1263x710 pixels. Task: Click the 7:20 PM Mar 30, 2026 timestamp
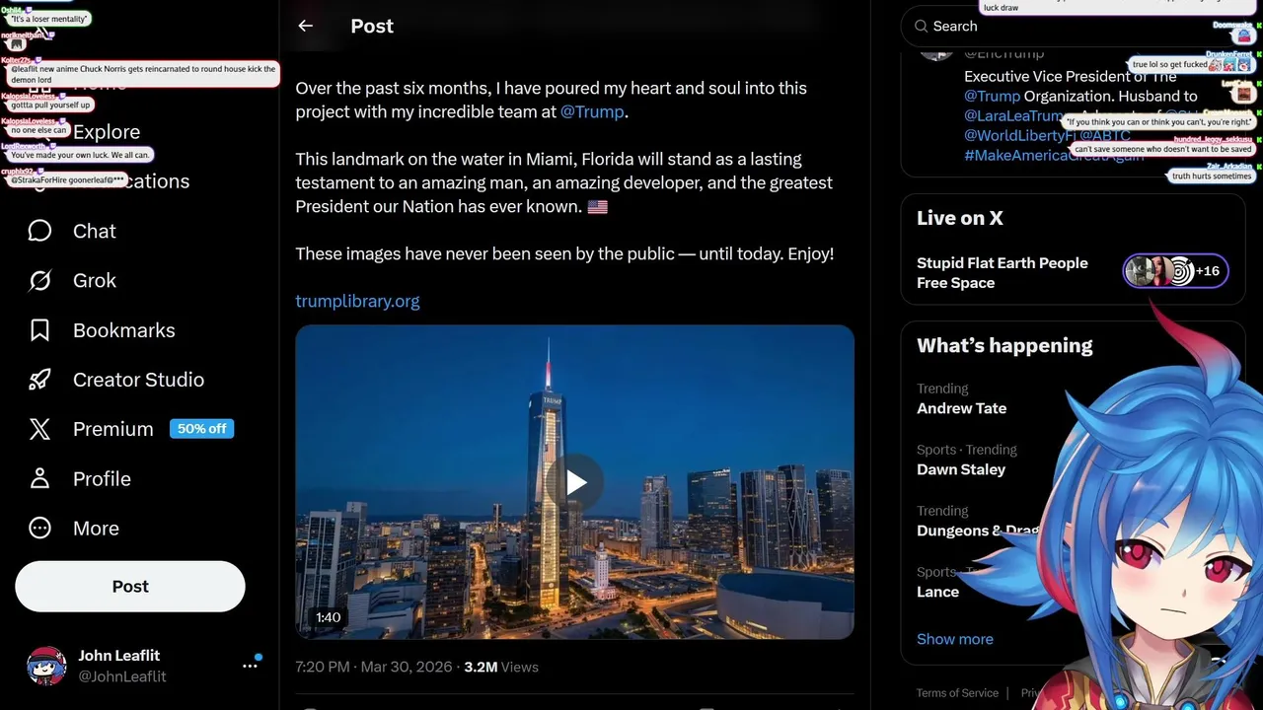pyautogui.click(x=375, y=667)
